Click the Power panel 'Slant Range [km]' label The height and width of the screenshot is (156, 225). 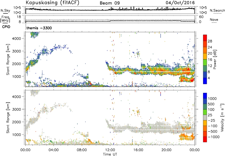(8, 59)
